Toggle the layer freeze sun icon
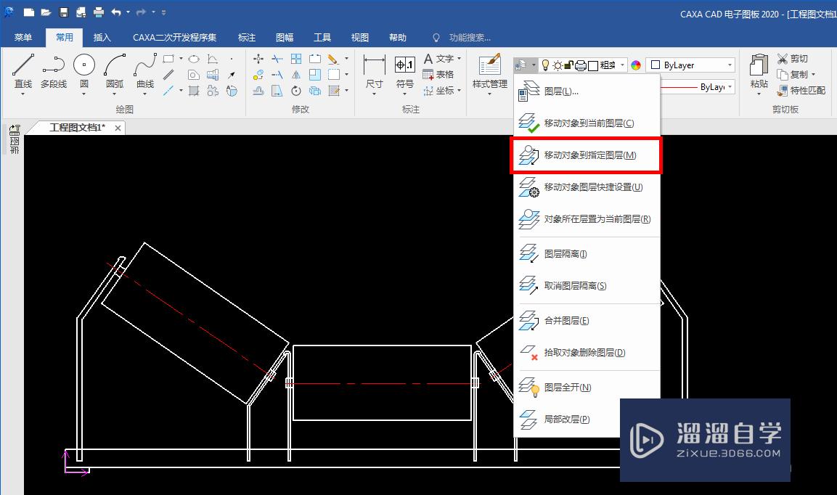The image size is (837, 495). coord(558,65)
